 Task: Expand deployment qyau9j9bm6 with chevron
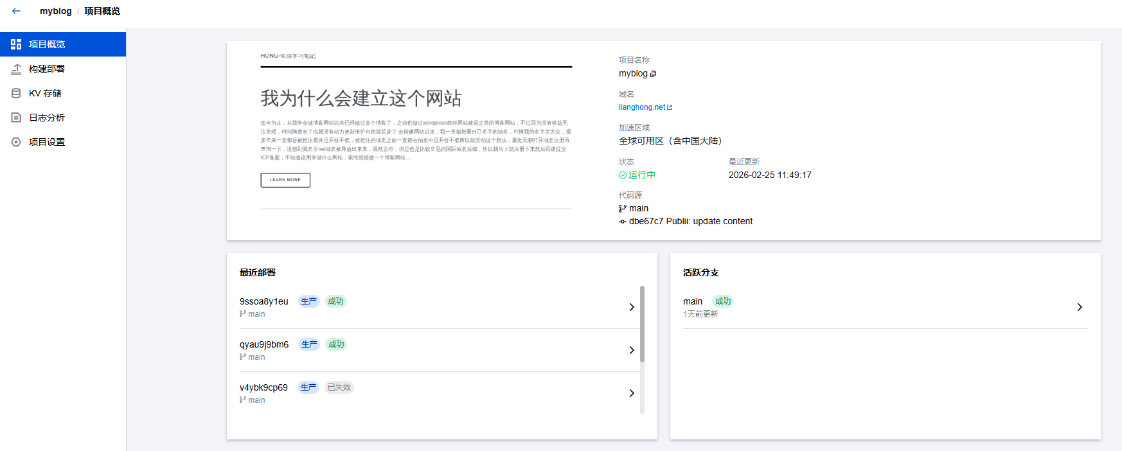pos(632,350)
